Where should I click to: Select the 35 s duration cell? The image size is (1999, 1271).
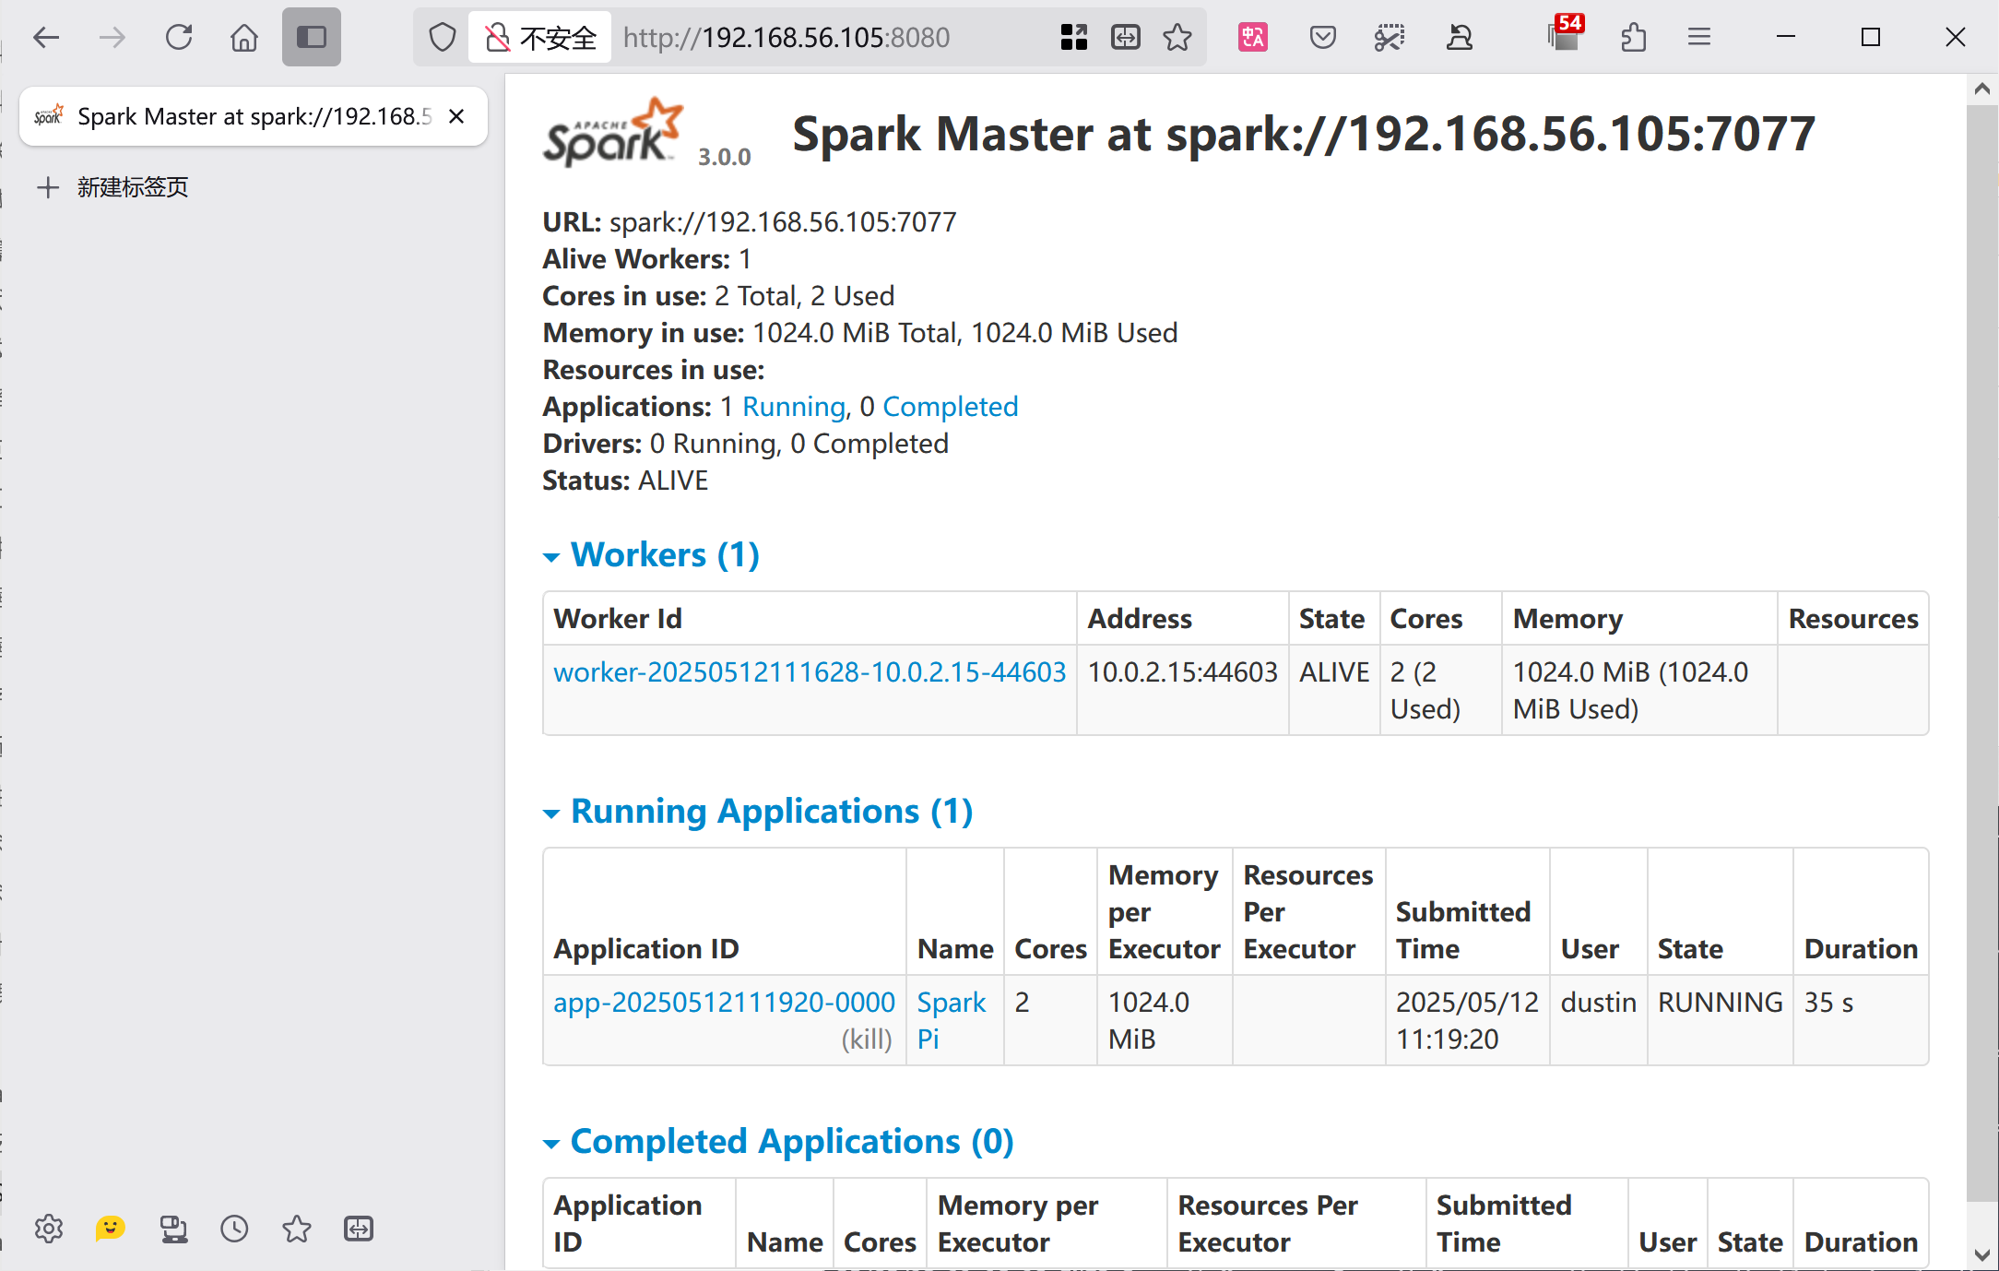[x=1861, y=1020]
